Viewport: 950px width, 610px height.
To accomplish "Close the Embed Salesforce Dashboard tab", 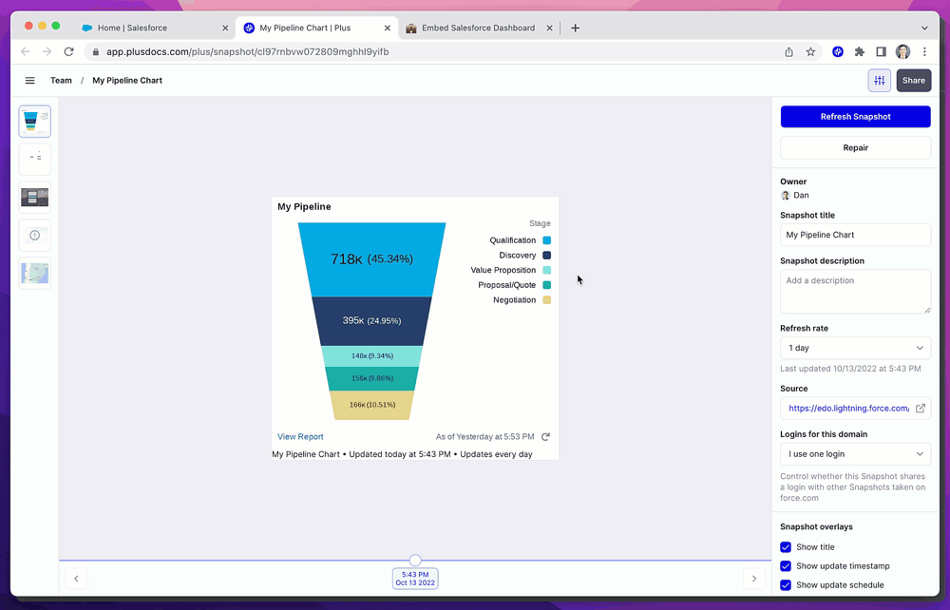I will pyautogui.click(x=549, y=28).
